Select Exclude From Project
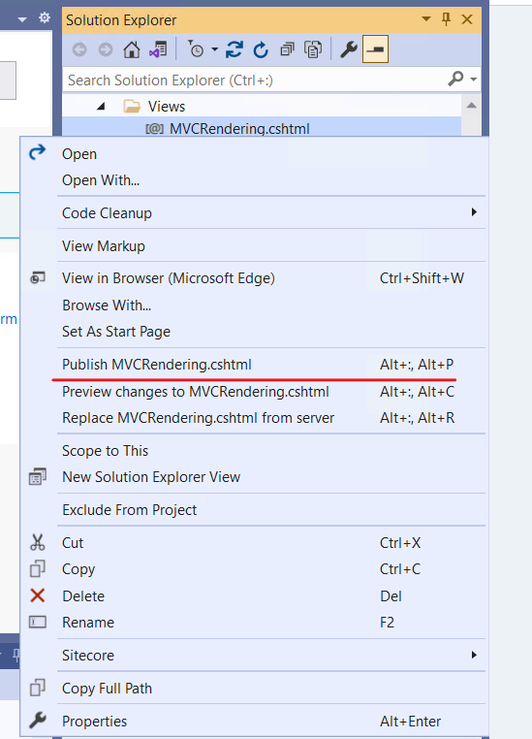This screenshot has height=739, width=532. click(x=254, y=510)
